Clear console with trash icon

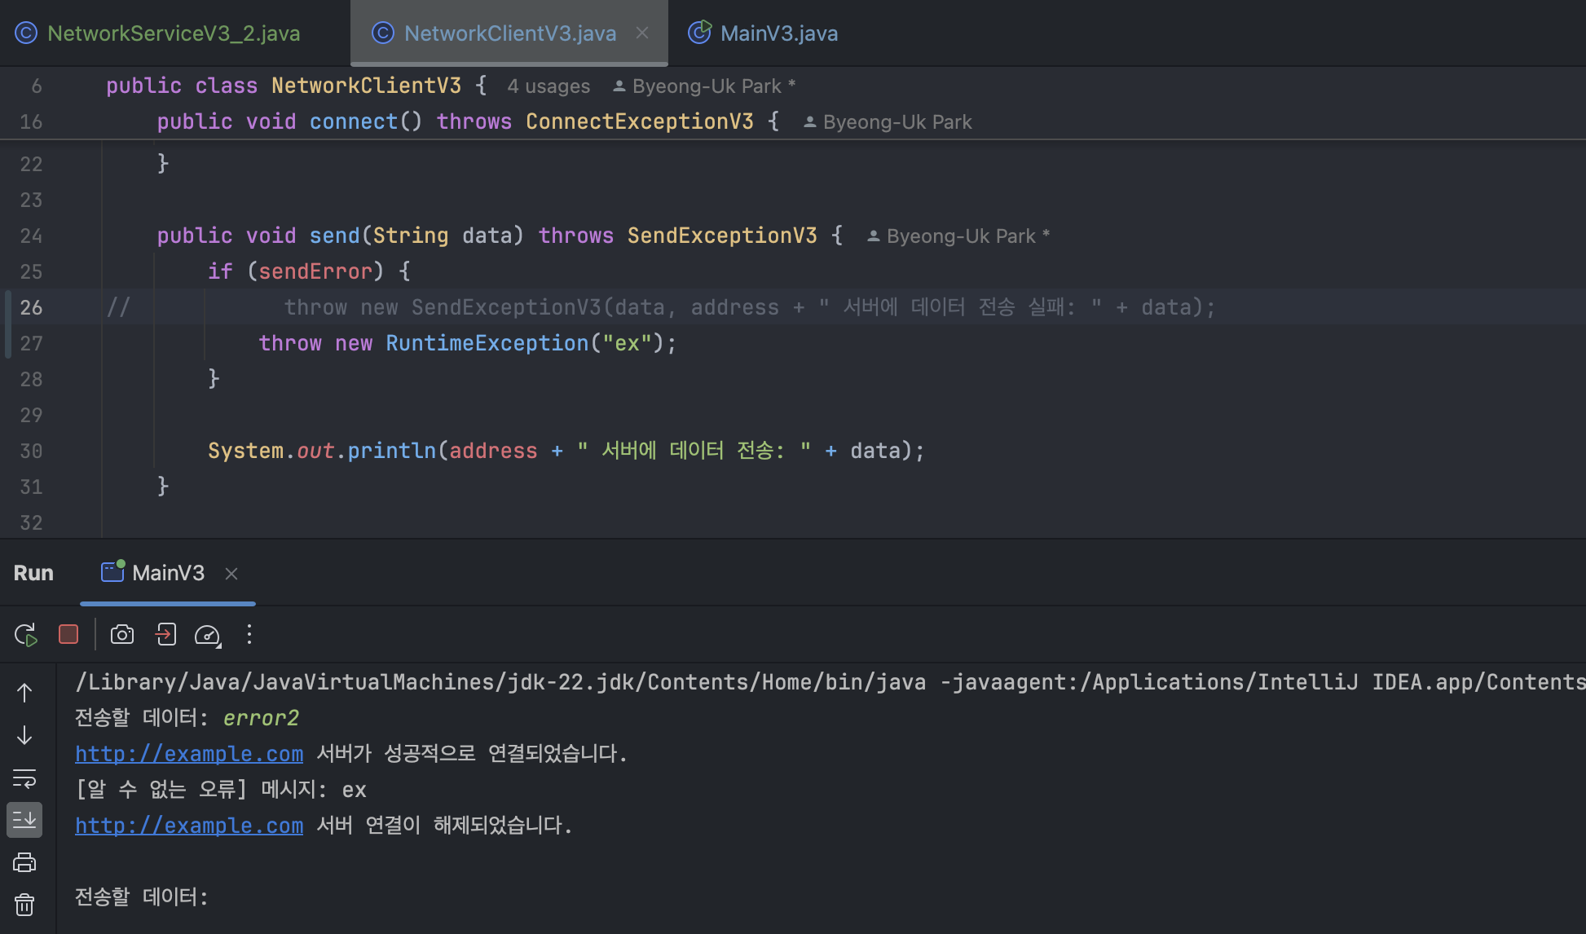[x=24, y=905]
